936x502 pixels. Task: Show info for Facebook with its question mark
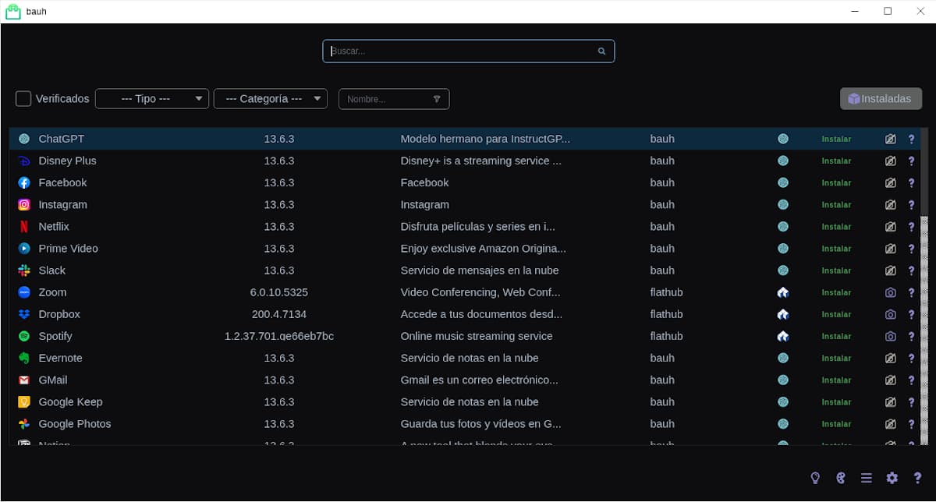911,182
